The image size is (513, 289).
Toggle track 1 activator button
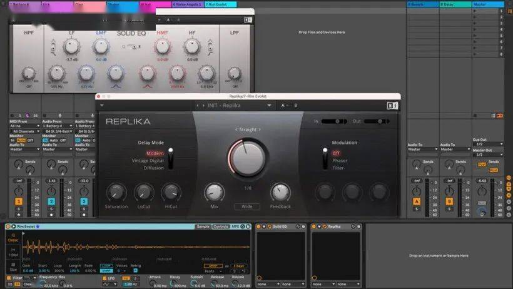point(19,201)
